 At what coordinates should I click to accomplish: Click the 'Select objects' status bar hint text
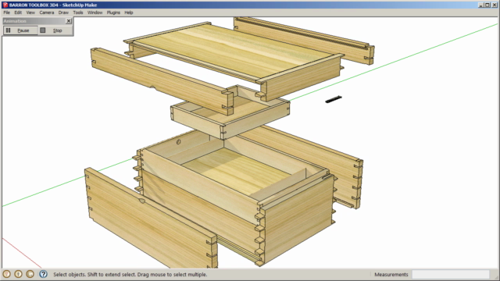pos(130,274)
